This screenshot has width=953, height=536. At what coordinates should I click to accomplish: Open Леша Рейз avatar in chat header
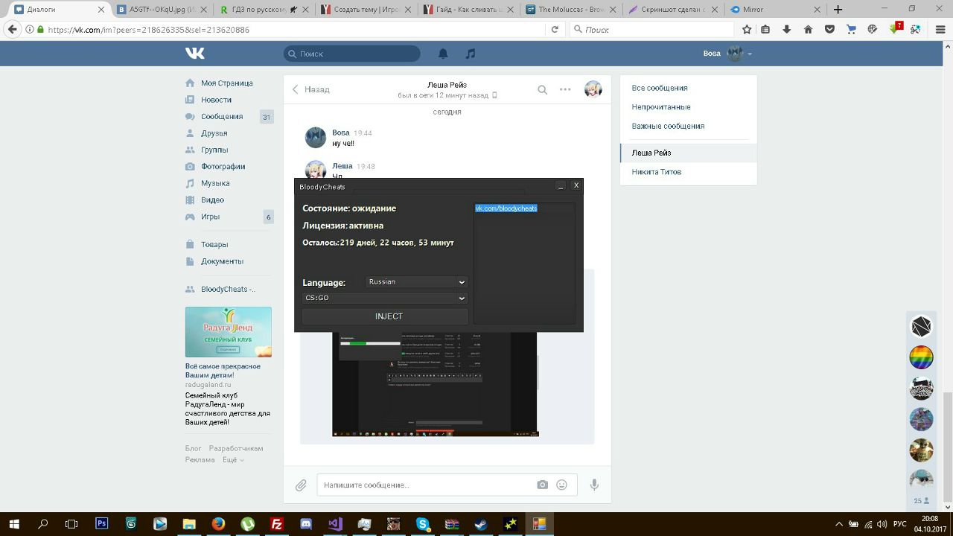pos(593,89)
